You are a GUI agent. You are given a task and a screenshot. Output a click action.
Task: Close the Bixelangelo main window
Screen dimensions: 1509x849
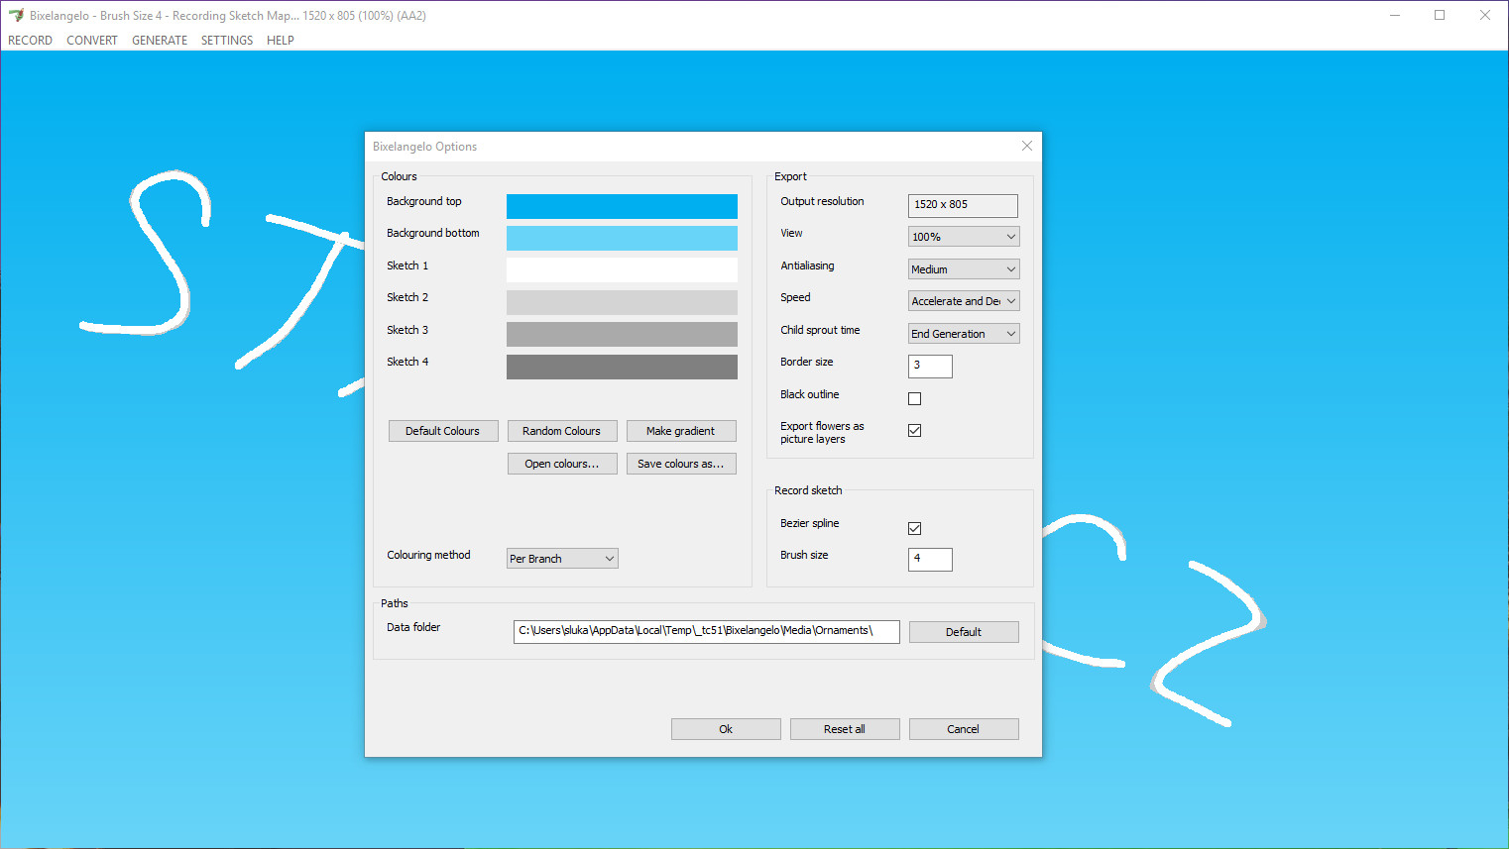click(x=1485, y=15)
